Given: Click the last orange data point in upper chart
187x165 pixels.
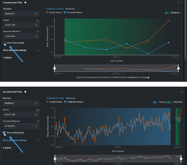Looking at the screenshot, I should click(x=168, y=21).
